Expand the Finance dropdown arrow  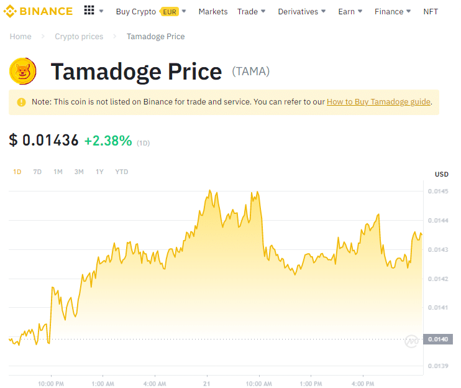[x=408, y=11]
